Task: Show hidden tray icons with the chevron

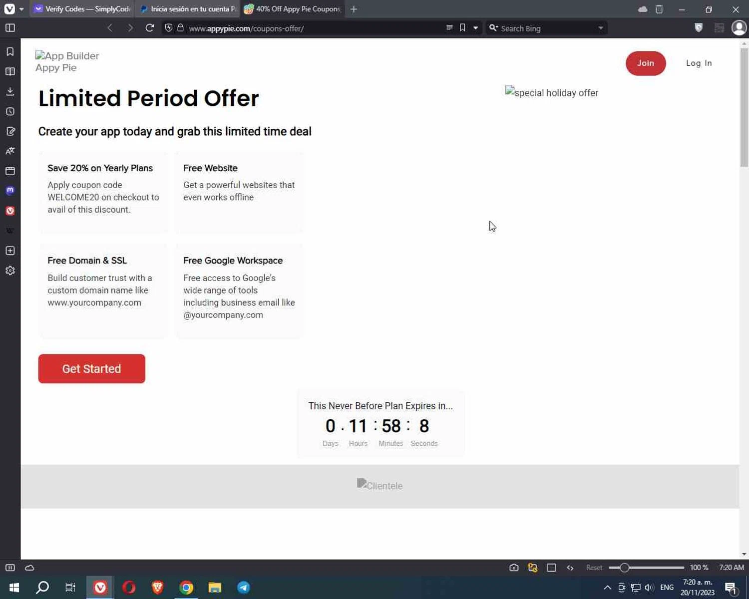Action: coord(607,588)
